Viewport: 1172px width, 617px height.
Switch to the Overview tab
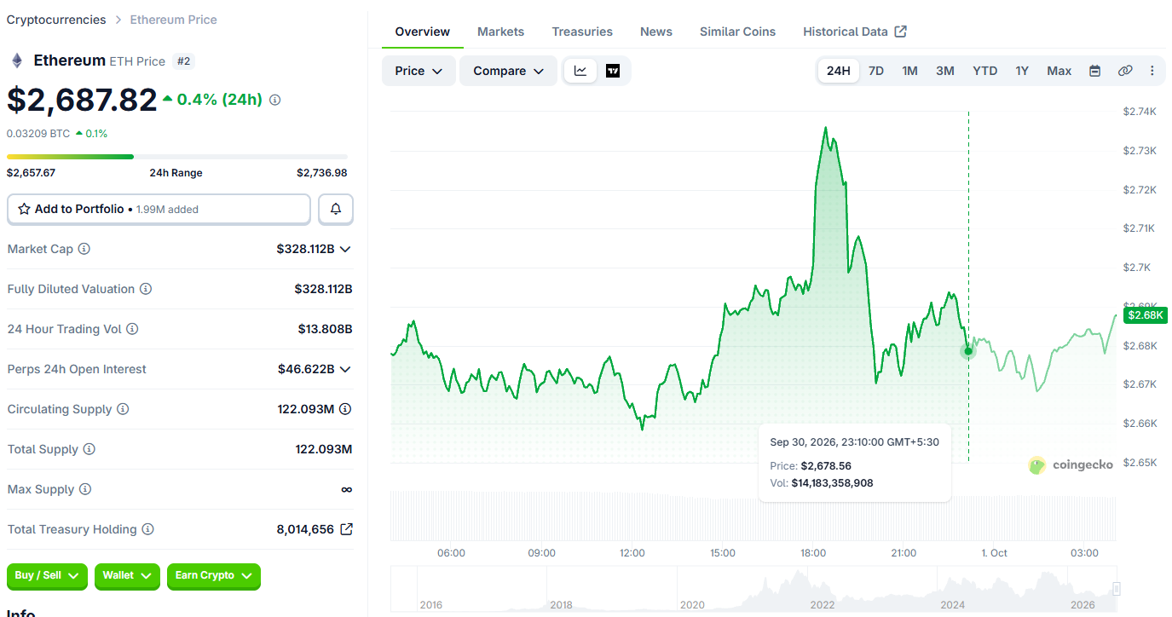pyautogui.click(x=422, y=32)
